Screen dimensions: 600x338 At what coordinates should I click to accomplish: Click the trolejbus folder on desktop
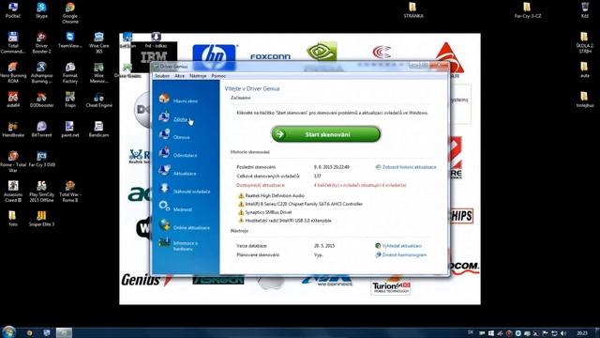click(584, 100)
